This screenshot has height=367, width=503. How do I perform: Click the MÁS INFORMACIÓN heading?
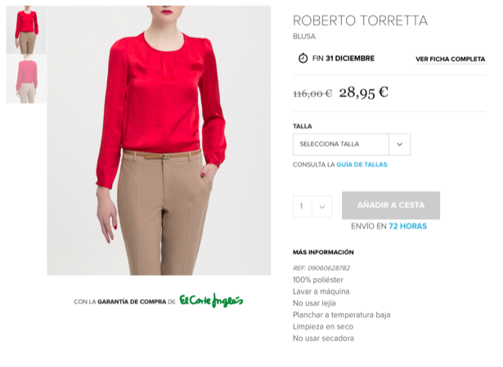[323, 253]
